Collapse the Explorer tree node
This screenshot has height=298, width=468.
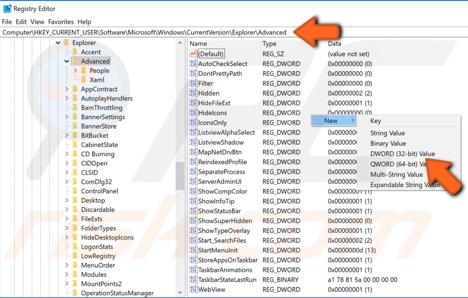58,43
